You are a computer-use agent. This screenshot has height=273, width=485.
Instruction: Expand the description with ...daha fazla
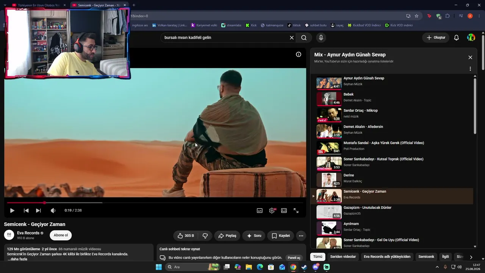pyautogui.click(x=17, y=259)
